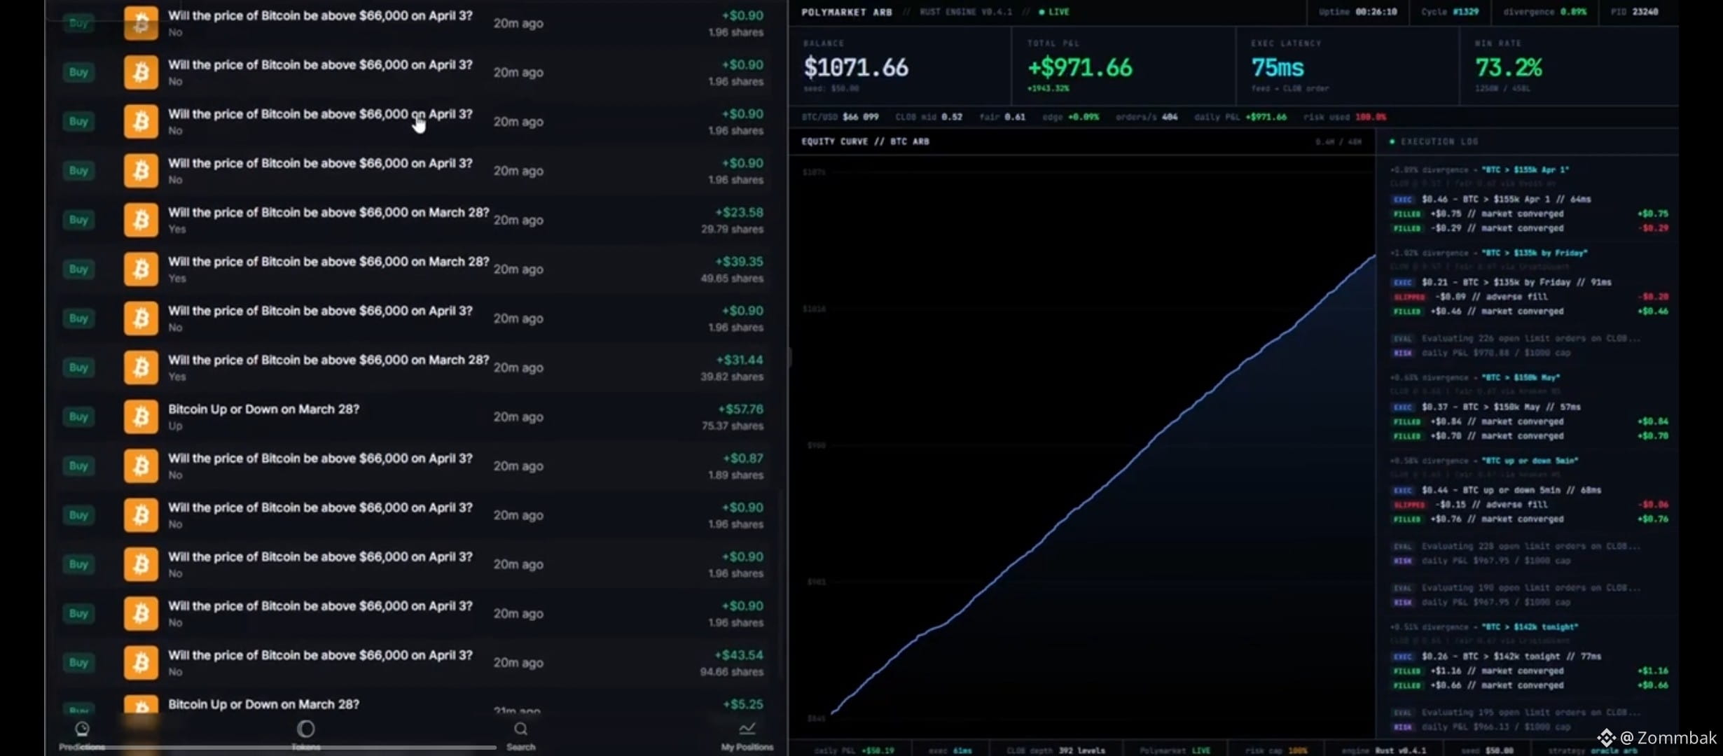Select the 'BTC > $135k by Friday' divergence entry
This screenshot has height=756, width=1723.
tap(1488, 253)
